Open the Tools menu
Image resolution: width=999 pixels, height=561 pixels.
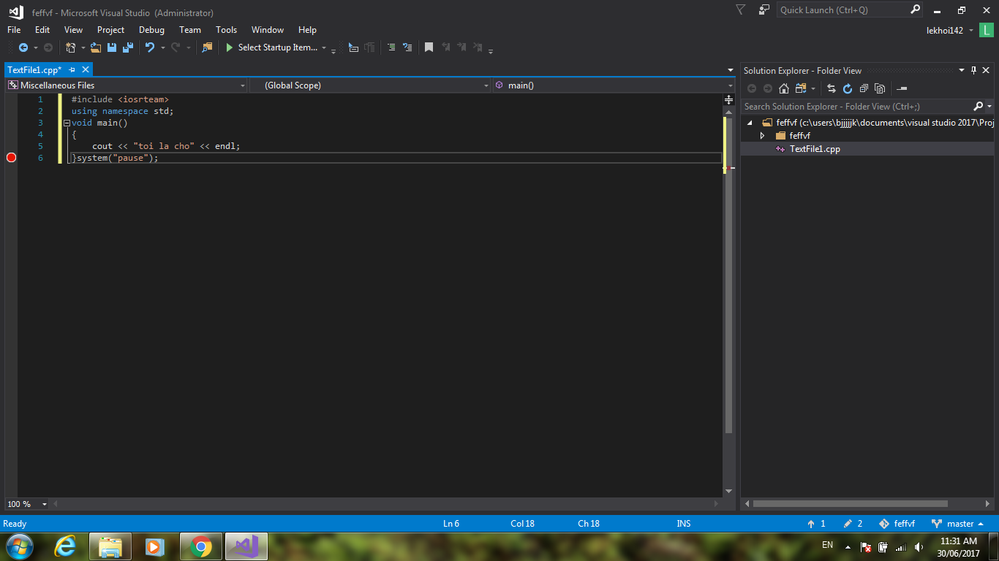tap(226, 30)
